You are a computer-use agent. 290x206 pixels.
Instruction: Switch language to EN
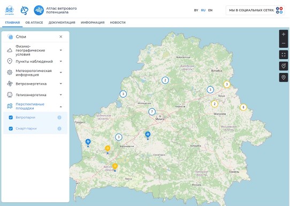coord(210,10)
